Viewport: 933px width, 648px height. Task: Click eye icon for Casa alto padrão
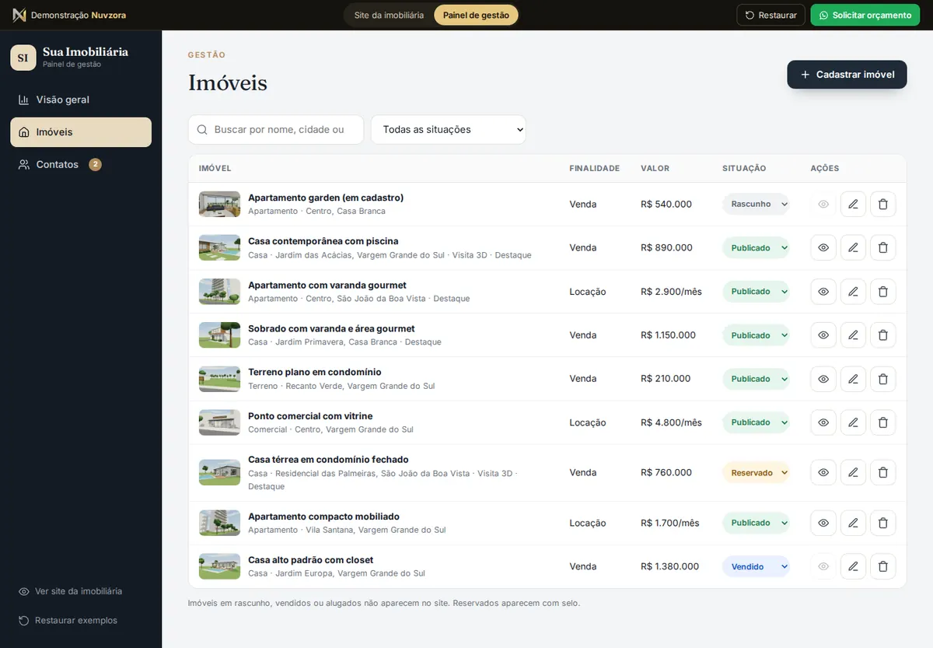coord(823,566)
